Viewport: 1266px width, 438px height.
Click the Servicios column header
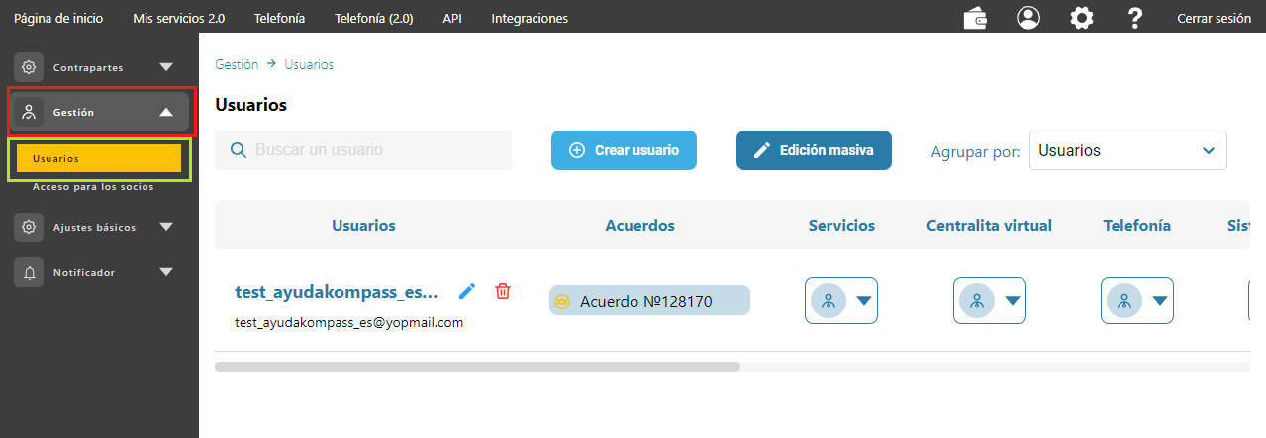pyautogui.click(x=841, y=225)
